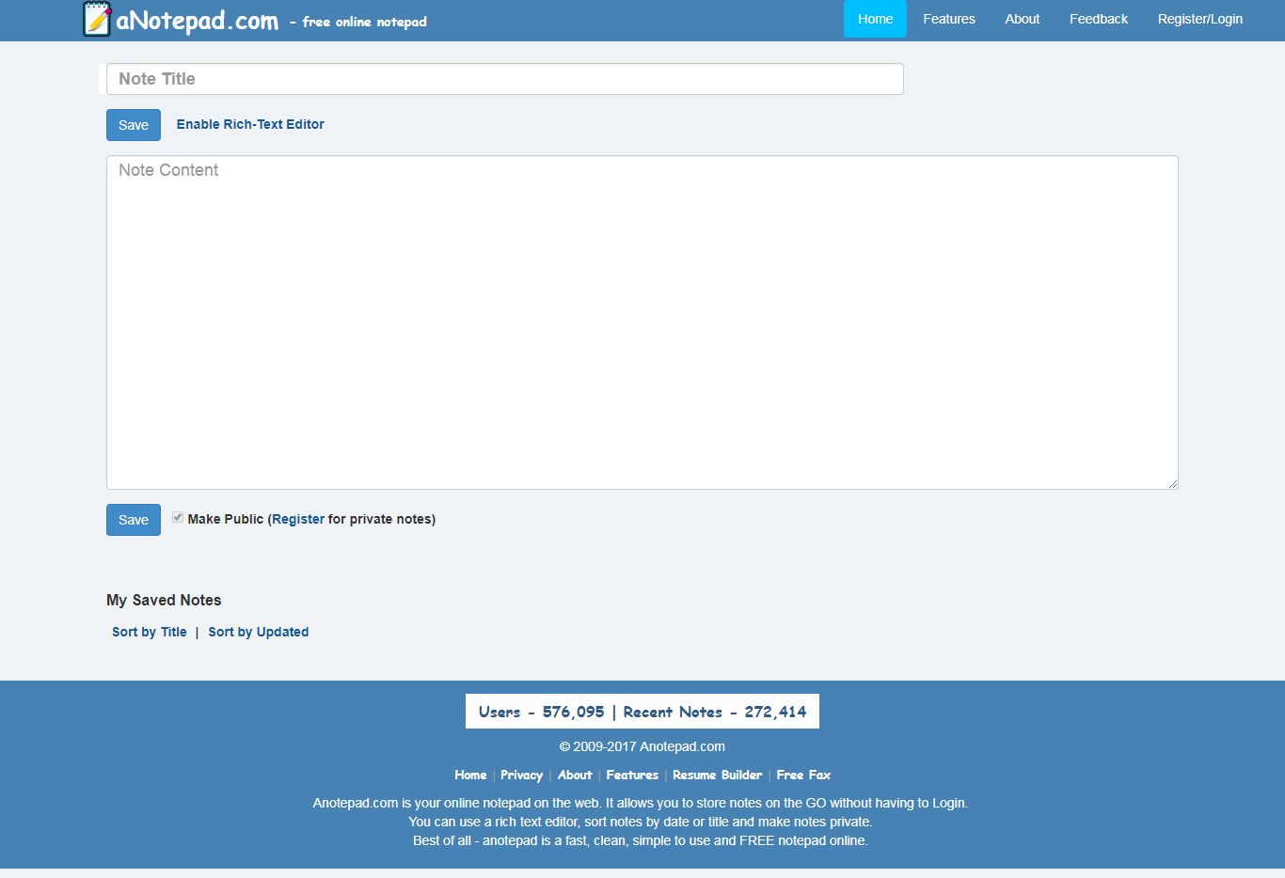Screen dimensions: 1285x878
Task: Click the aNotepad pencil logo icon
Action: [x=95, y=19]
